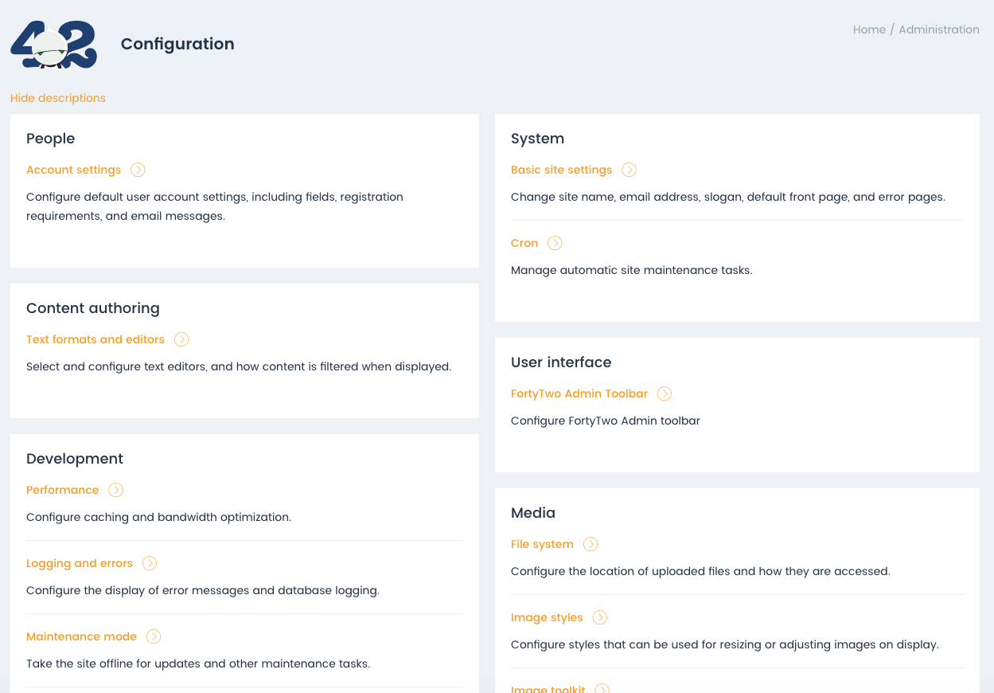Click the arrow icon next to Performance
Viewport: 994px width, 693px height.
point(116,490)
